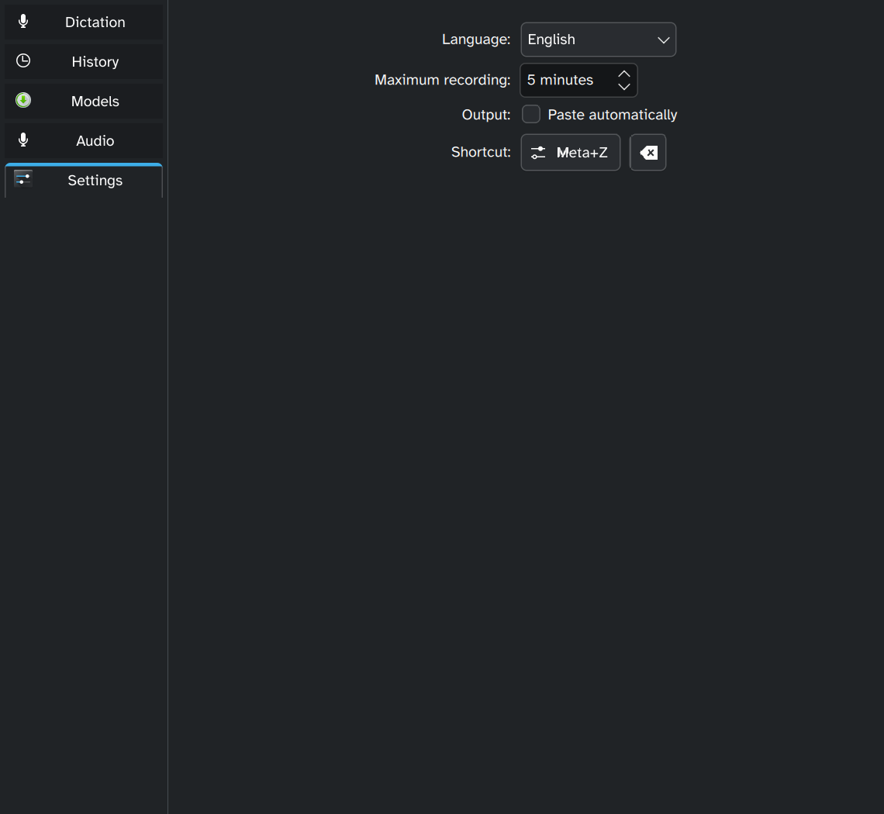This screenshot has height=814, width=884.
Task: Click the Maximum recording: label
Action: [442, 80]
